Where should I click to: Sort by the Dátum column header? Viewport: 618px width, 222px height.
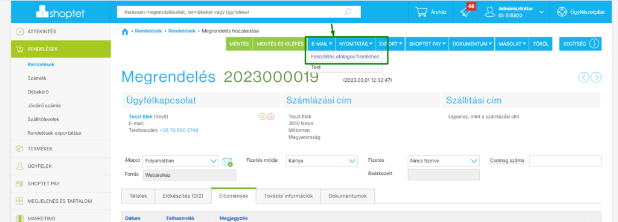click(x=132, y=218)
